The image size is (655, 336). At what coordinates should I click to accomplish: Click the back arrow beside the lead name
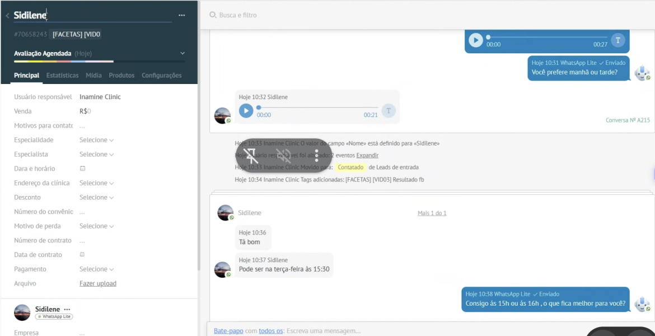point(7,16)
